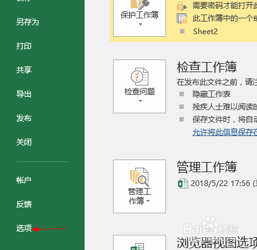Expand the 保护工作簿 dropdown arrow
The width and height of the screenshot is (257, 250).
click(140, 25)
